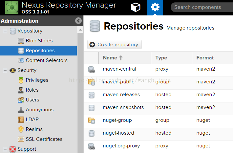The width and height of the screenshot is (233, 153).
Task: Sort by the Type column header
Action: (x=172, y=58)
